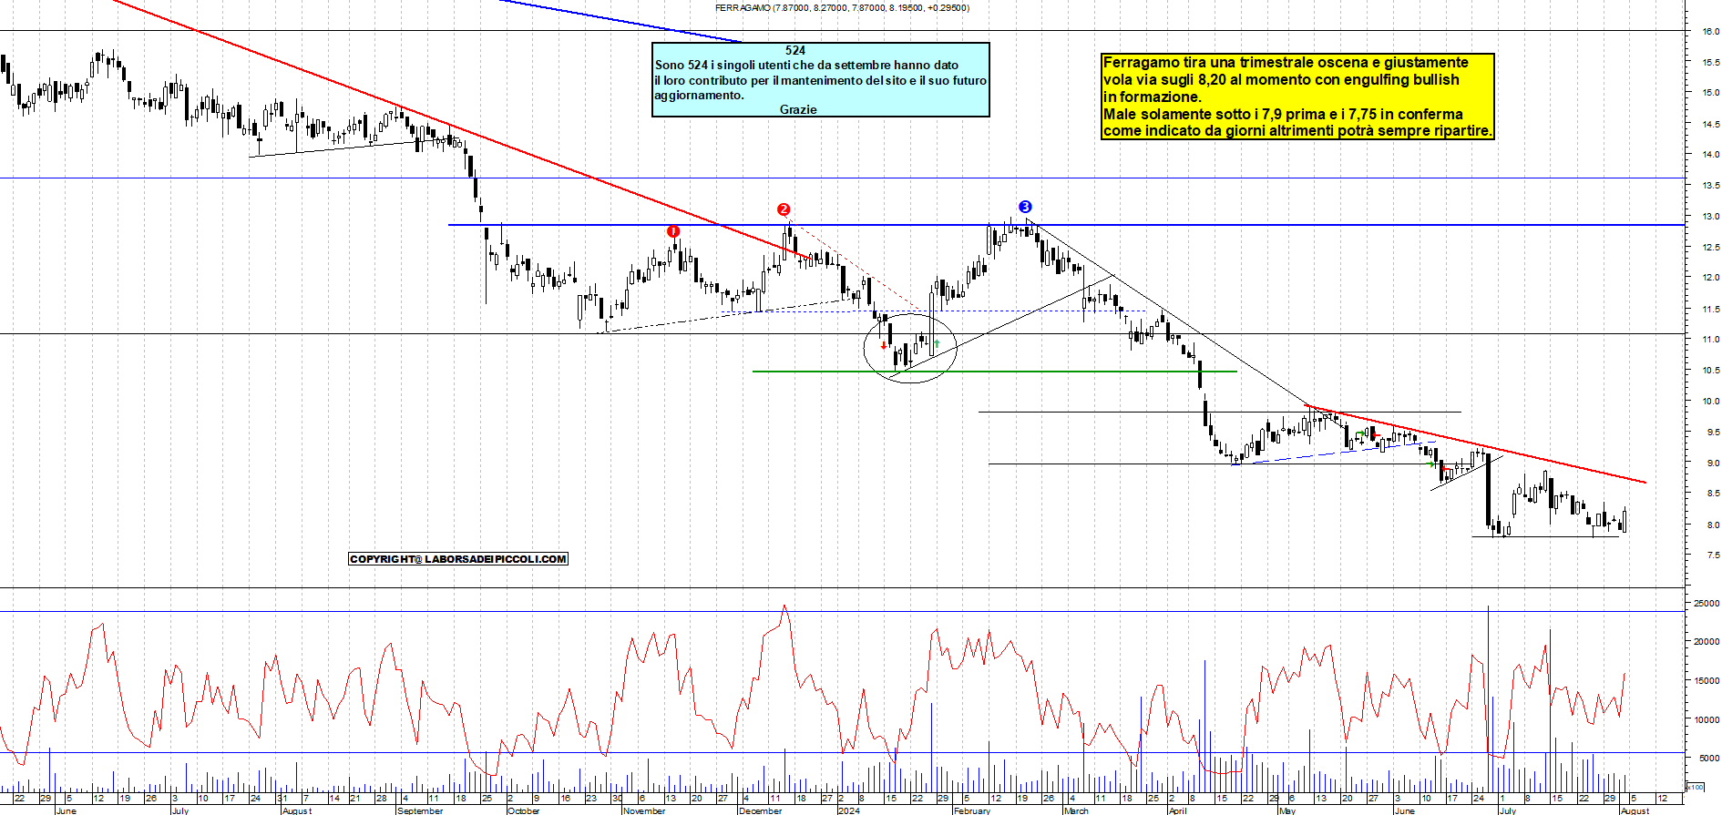Click the 15000 volume axis label
Image resolution: width=1722 pixels, height=815 pixels.
1707,680
